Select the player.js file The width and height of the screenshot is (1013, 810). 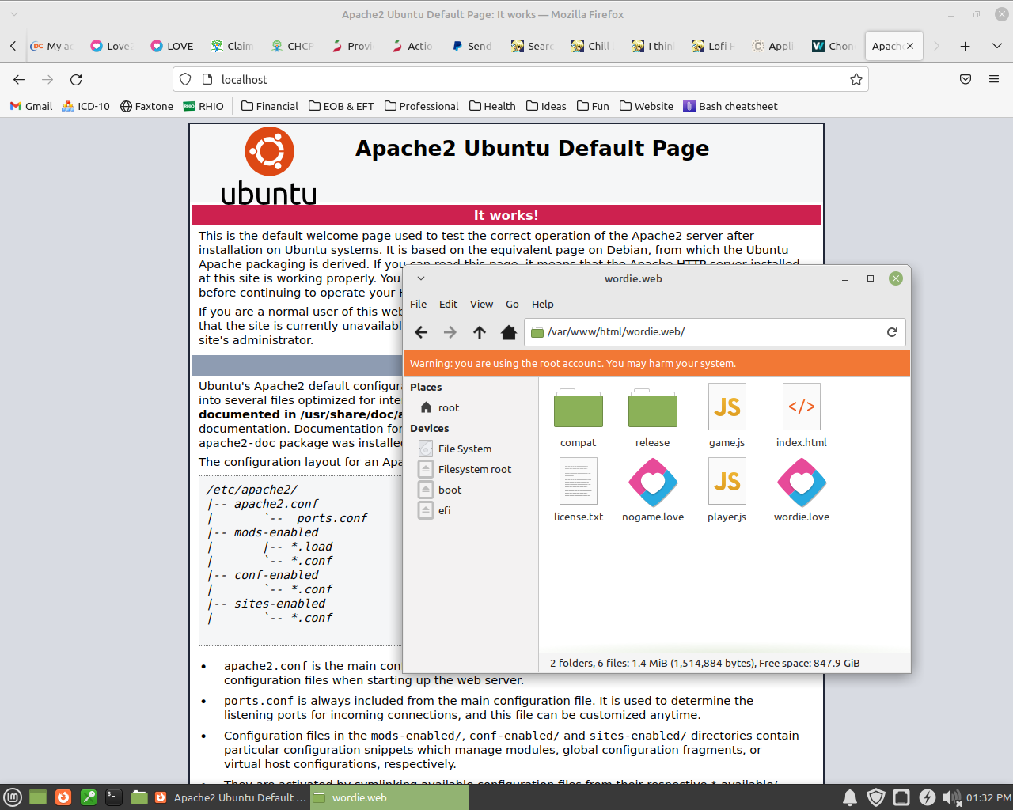click(727, 481)
